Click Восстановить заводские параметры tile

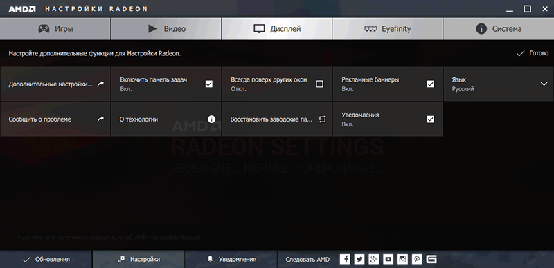pos(276,119)
